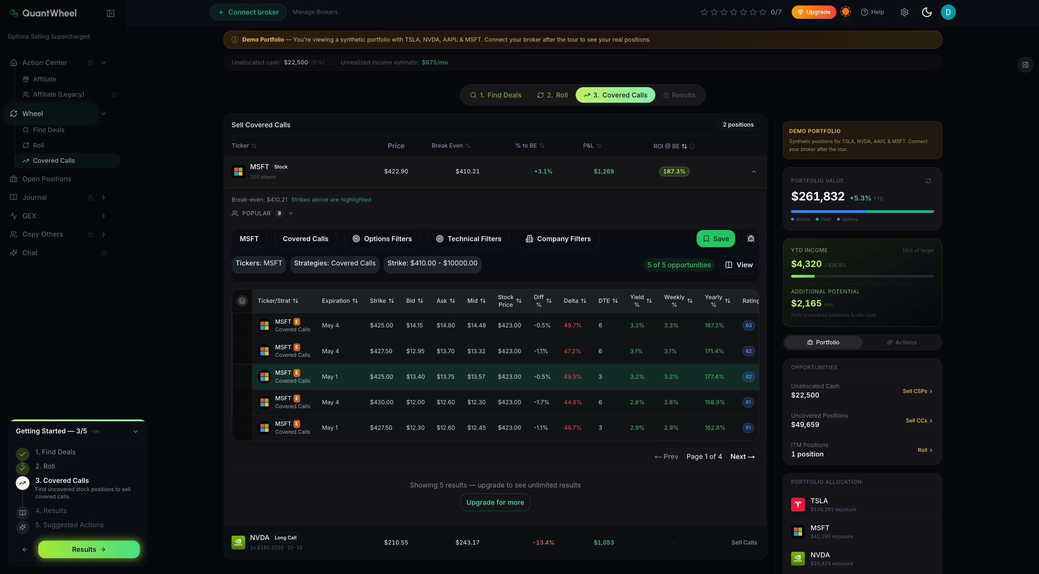Open Options Filters
This screenshot has width=1039, height=574.
[x=382, y=239]
